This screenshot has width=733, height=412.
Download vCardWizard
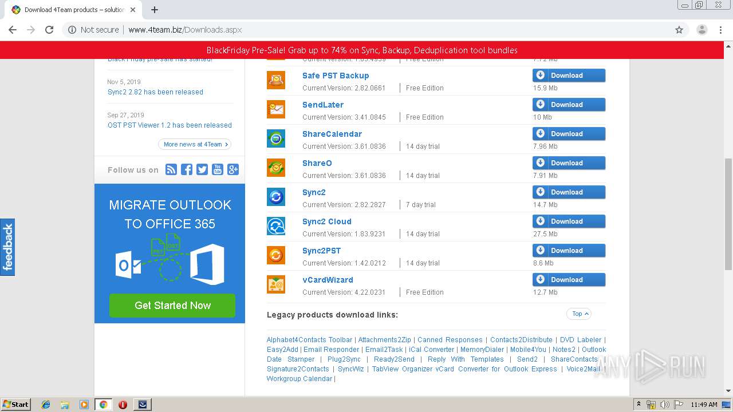pos(569,280)
